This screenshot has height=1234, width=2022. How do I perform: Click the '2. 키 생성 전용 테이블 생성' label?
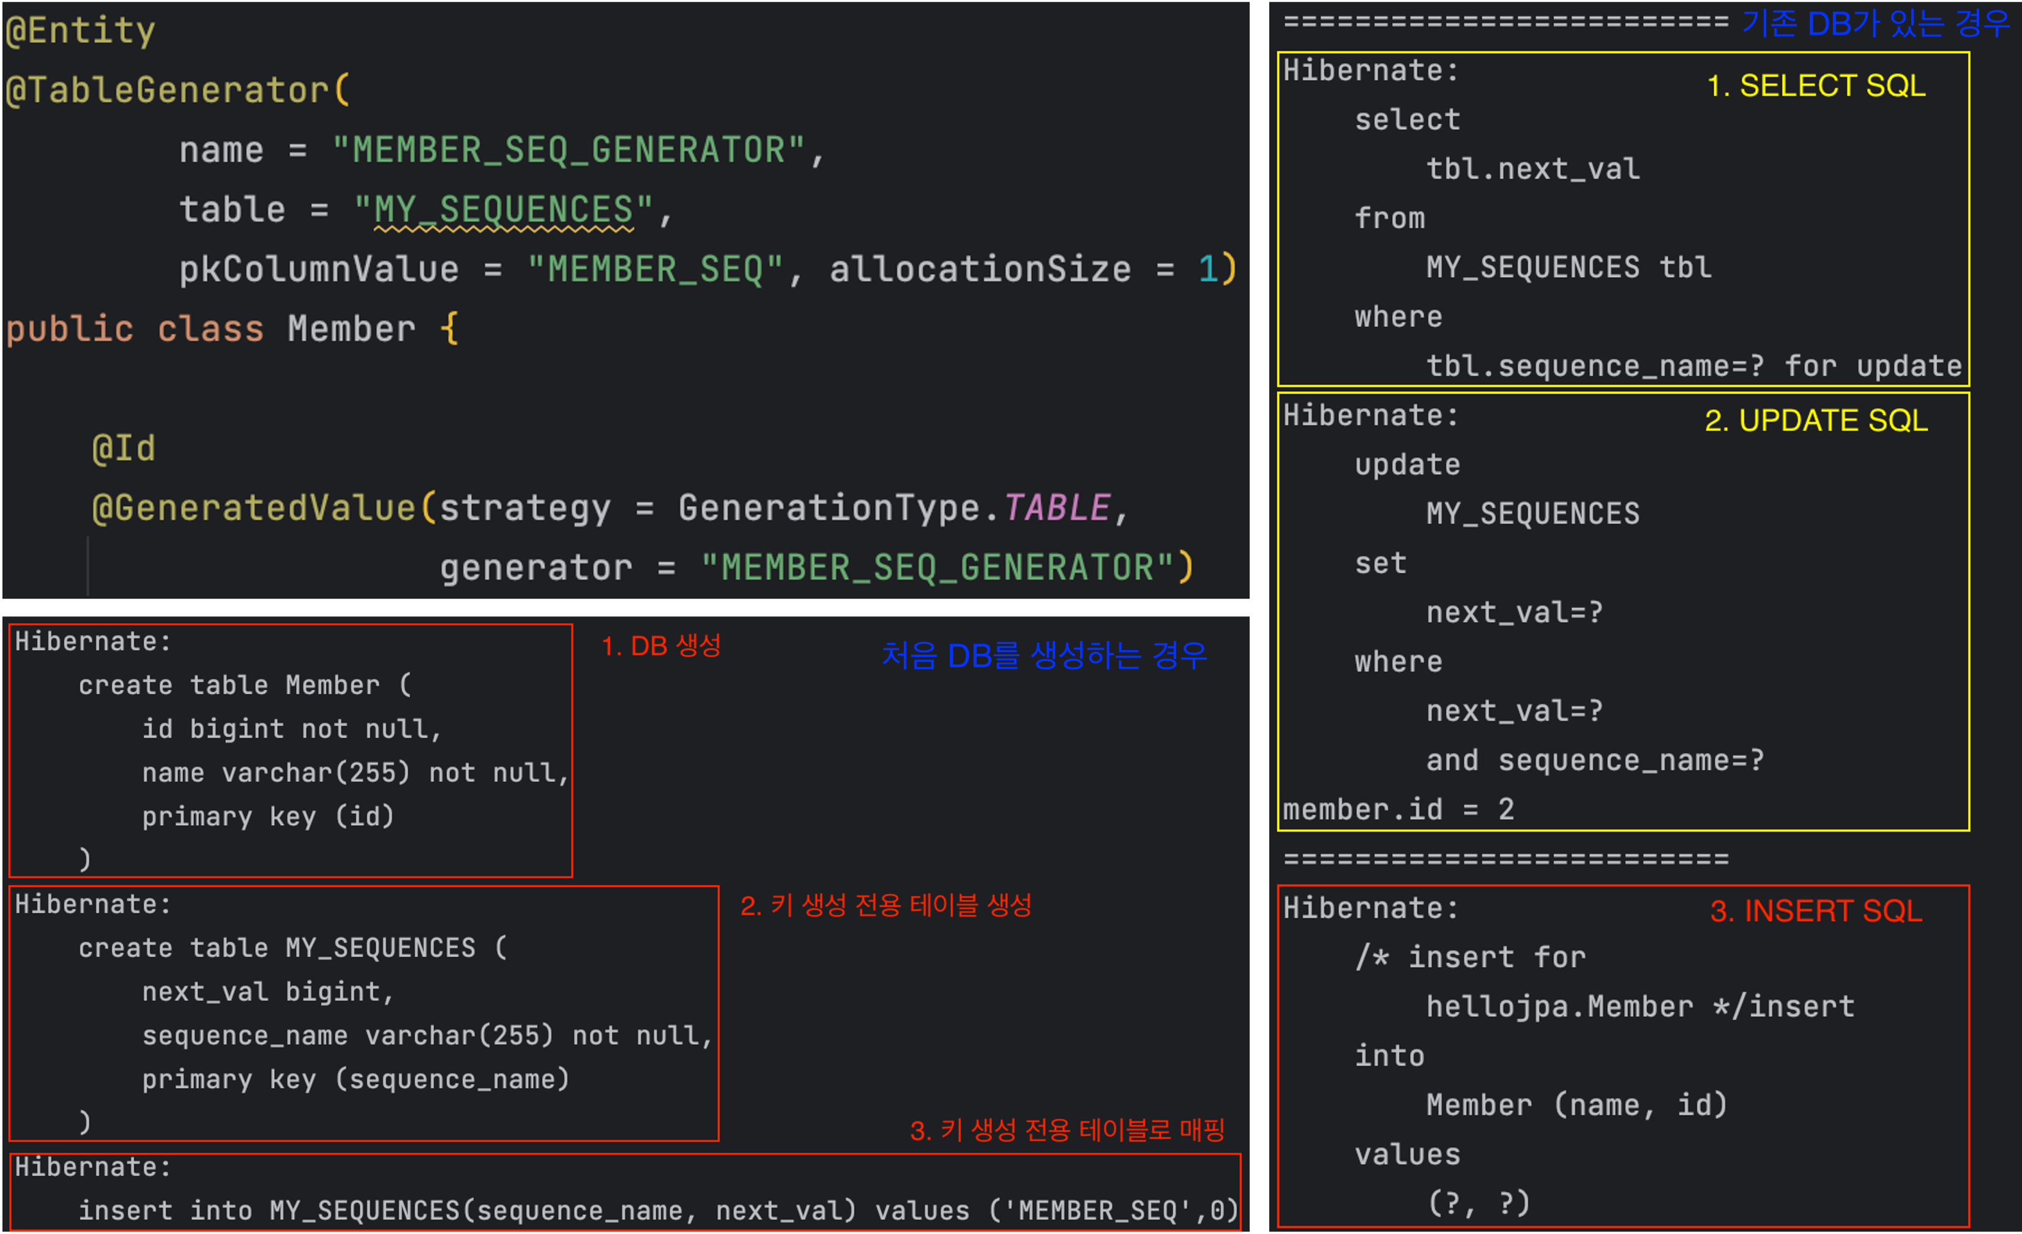(886, 905)
